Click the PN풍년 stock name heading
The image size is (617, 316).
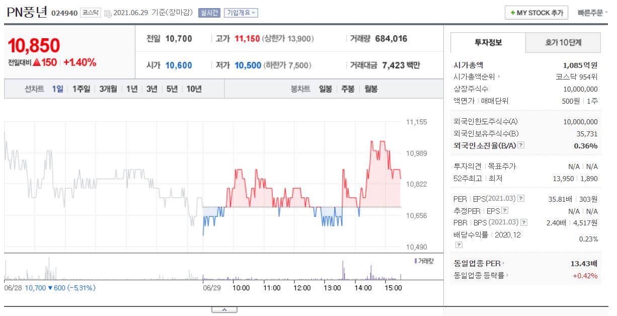(27, 12)
